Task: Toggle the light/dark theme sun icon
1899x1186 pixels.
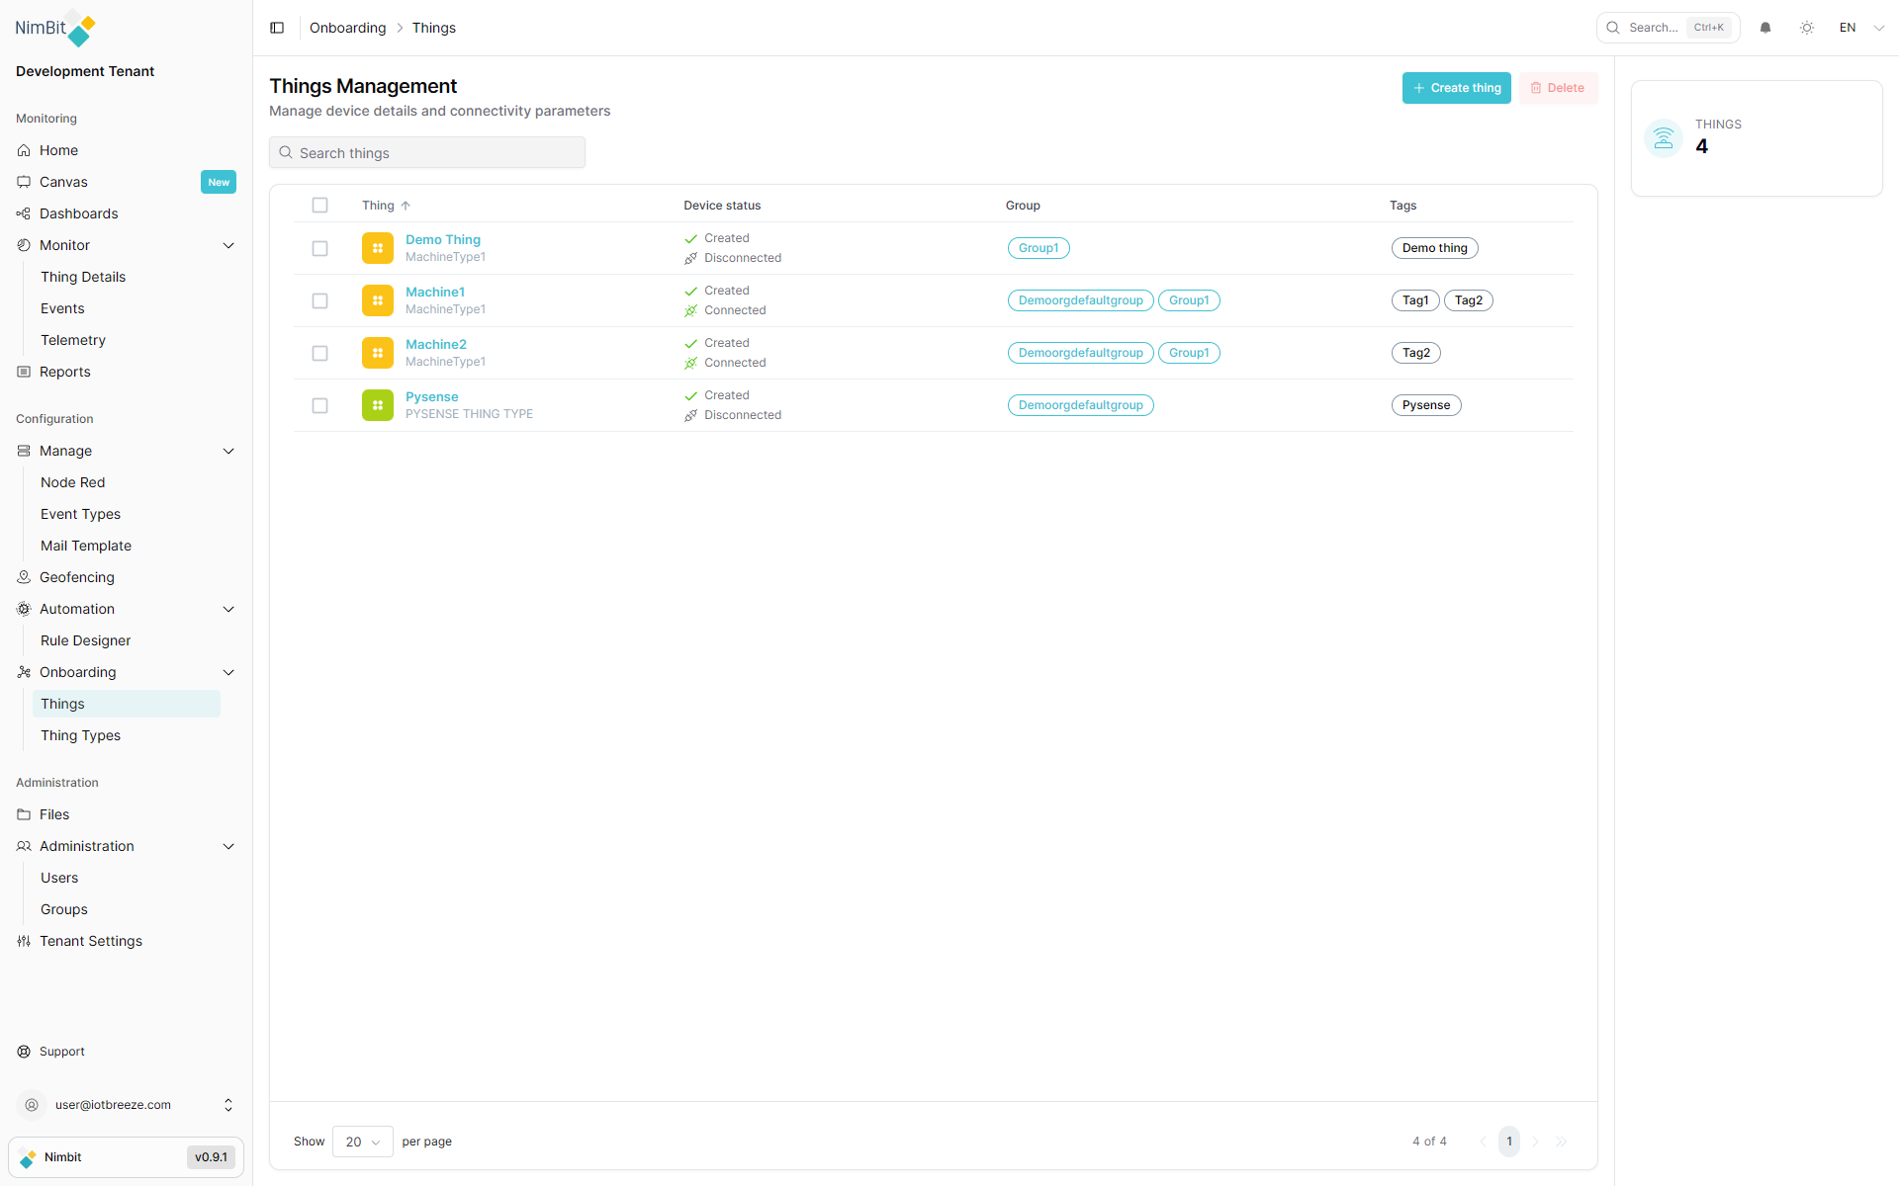Action: [x=1807, y=28]
